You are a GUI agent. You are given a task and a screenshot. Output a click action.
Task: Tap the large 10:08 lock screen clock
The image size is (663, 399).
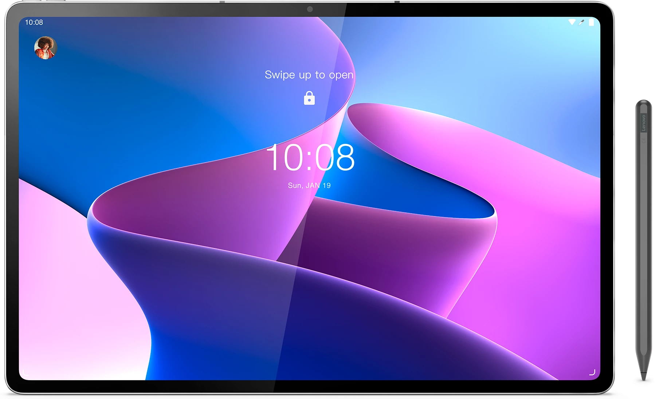coord(310,157)
